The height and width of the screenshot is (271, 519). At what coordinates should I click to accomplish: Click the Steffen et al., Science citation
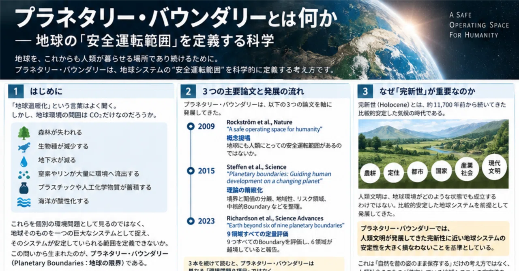(256, 167)
